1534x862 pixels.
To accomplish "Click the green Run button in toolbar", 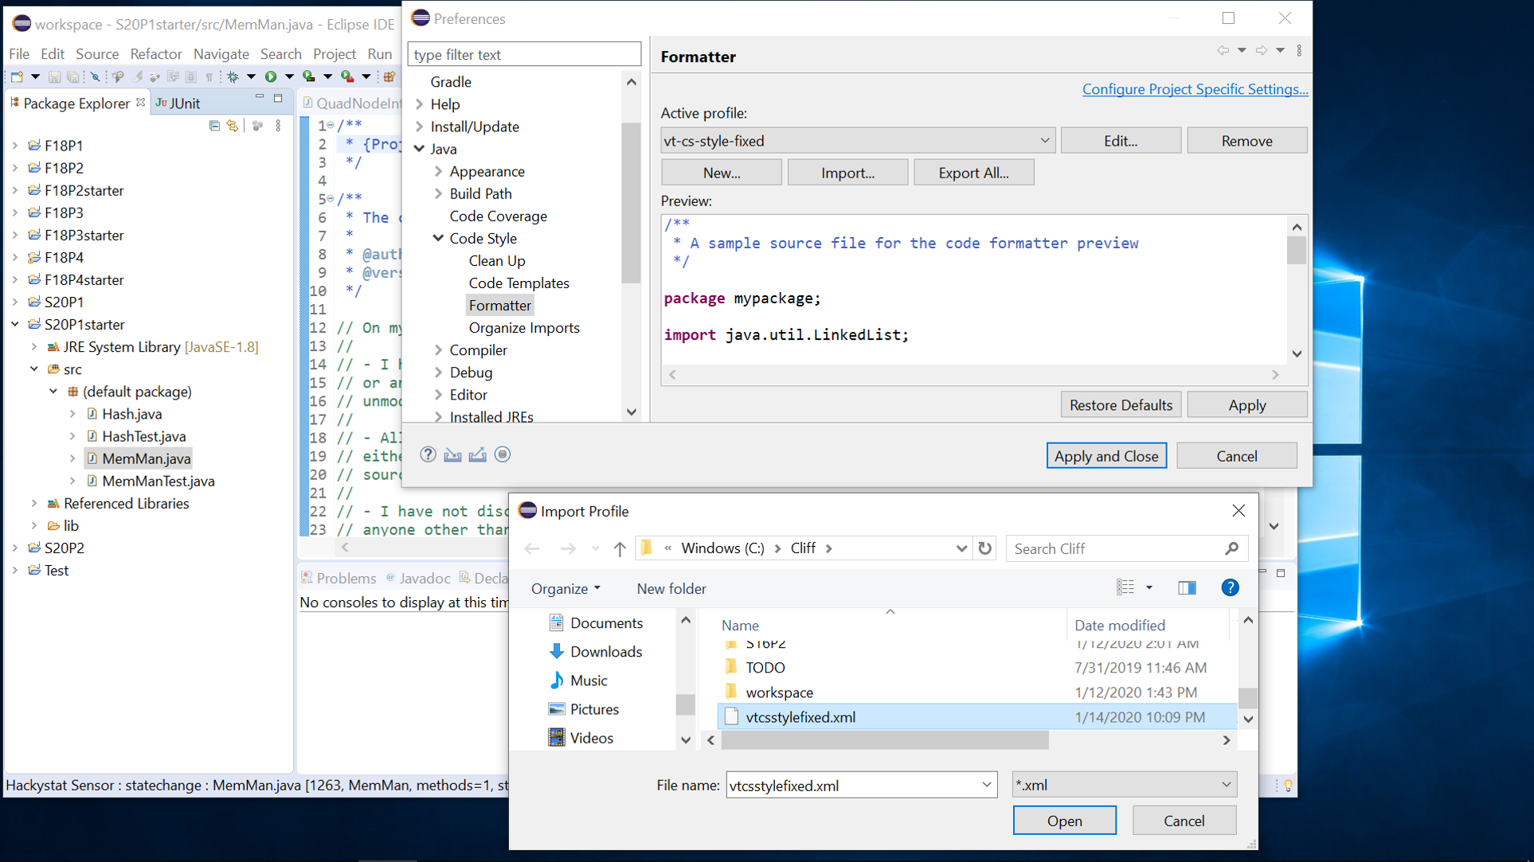I will [x=271, y=76].
